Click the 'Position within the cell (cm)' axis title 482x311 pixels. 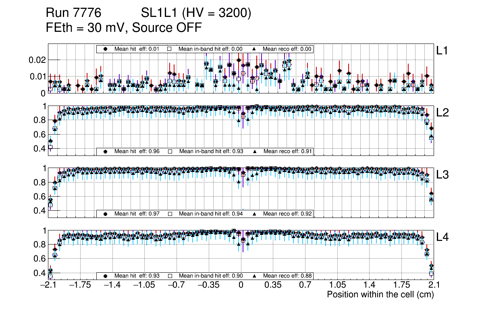(380, 294)
